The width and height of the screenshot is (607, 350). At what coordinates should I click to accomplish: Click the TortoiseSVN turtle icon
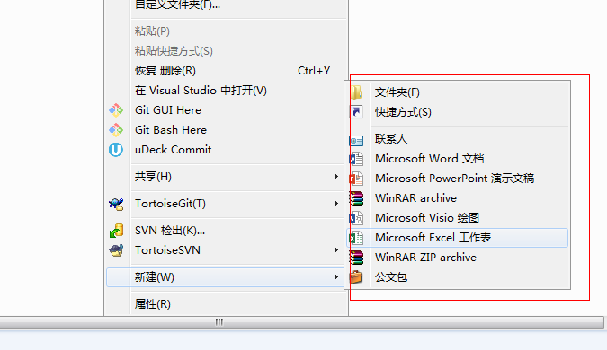116,250
